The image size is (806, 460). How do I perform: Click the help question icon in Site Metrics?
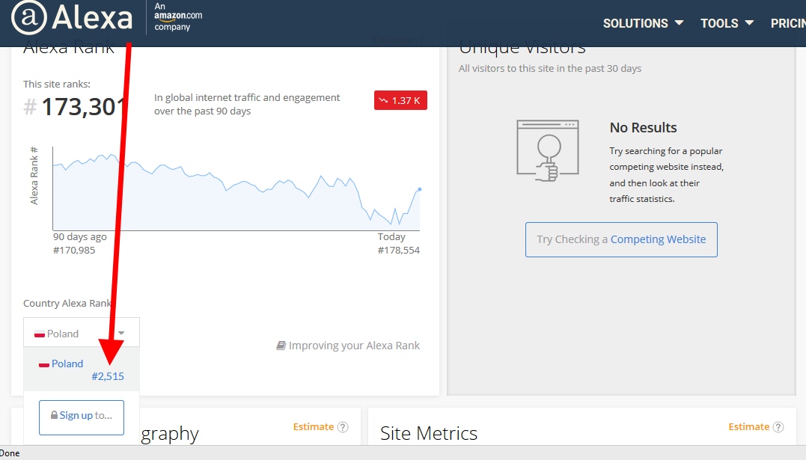click(x=778, y=427)
